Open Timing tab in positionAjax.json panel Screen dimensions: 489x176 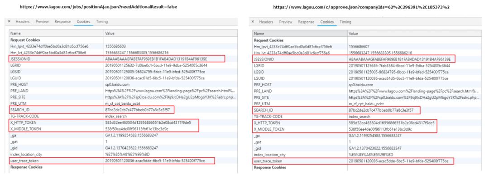(102, 22)
